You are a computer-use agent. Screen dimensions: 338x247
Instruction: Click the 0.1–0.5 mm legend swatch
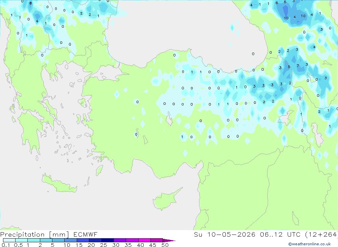pos(9,240)
